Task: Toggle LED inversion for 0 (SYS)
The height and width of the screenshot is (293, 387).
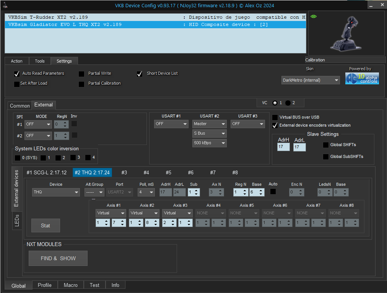Action: click(18, 158)
